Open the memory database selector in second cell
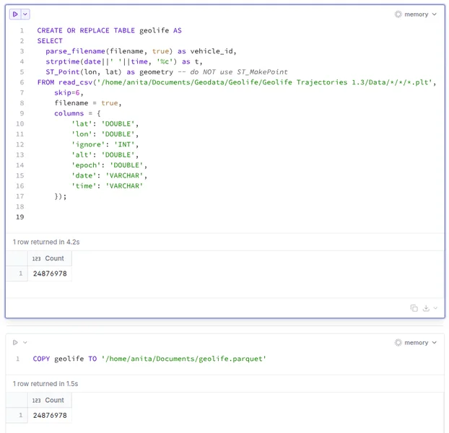This screenshot has height=433, width=449. [x=416, y=342]
